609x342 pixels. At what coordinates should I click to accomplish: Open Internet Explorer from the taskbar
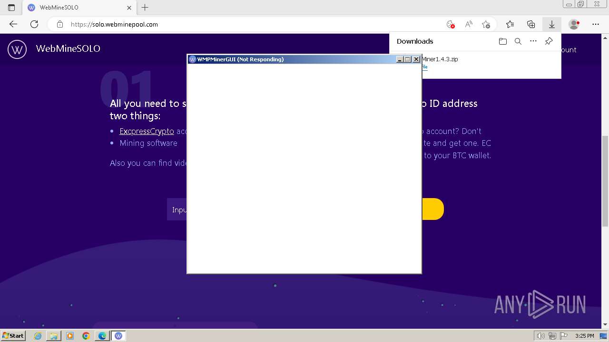38,336
